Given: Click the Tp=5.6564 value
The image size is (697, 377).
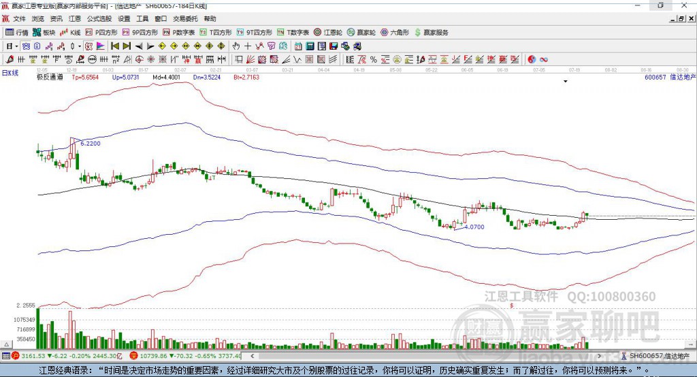Looking at the screenshot, I should point(85,77).
